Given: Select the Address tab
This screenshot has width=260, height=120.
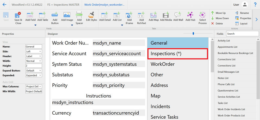Looking at the screenshot, I should click(x=178, y=85).
